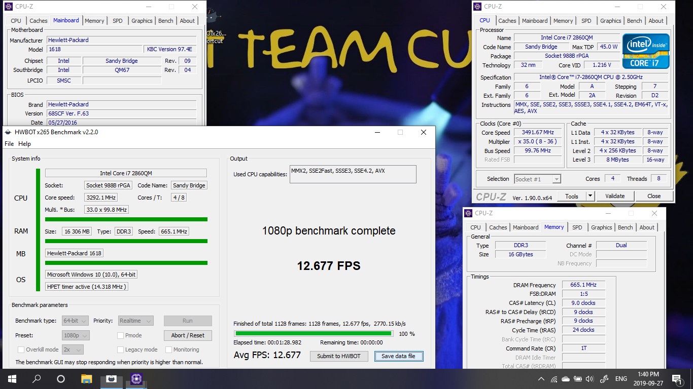Switch to Caches tab in the Mainboard CPU-Z window
Screen dimensions: 693x389
pos(39,21)
